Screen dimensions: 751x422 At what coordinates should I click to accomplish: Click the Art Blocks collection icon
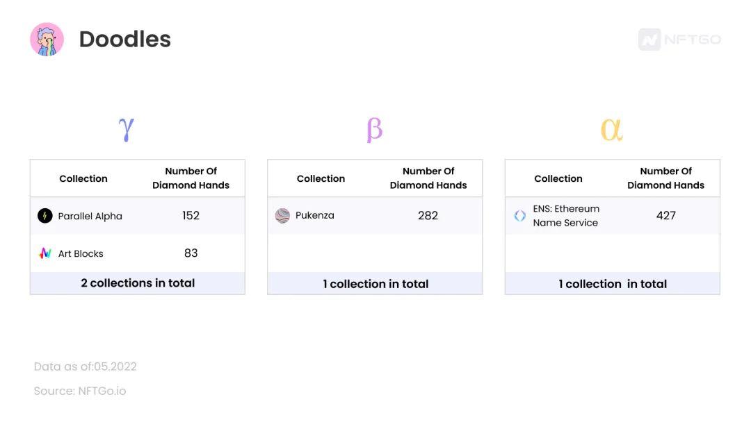[45, 253]
